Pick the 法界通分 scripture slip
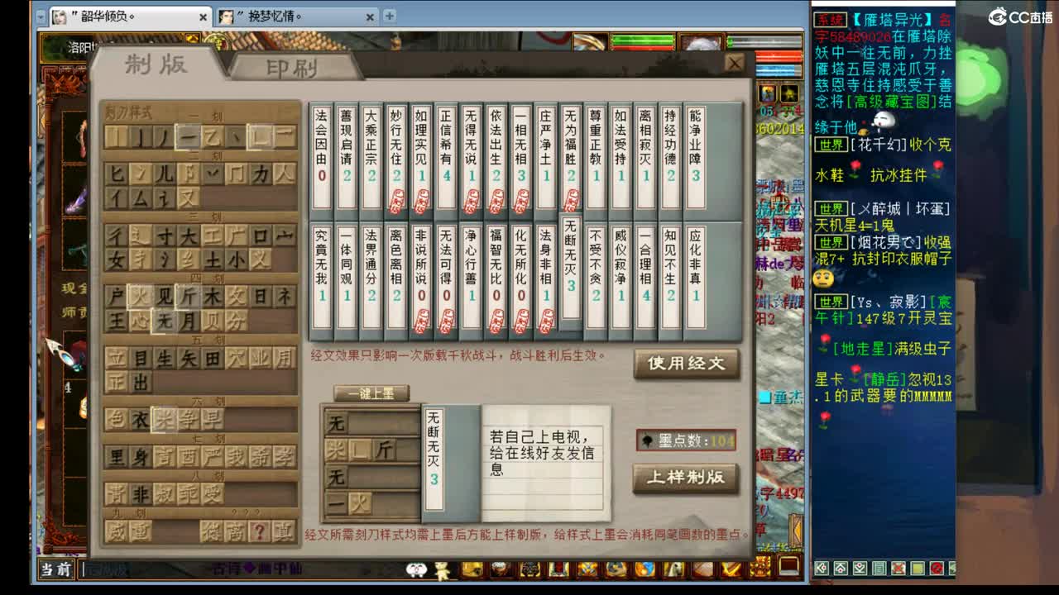 (x=371, y=277)
